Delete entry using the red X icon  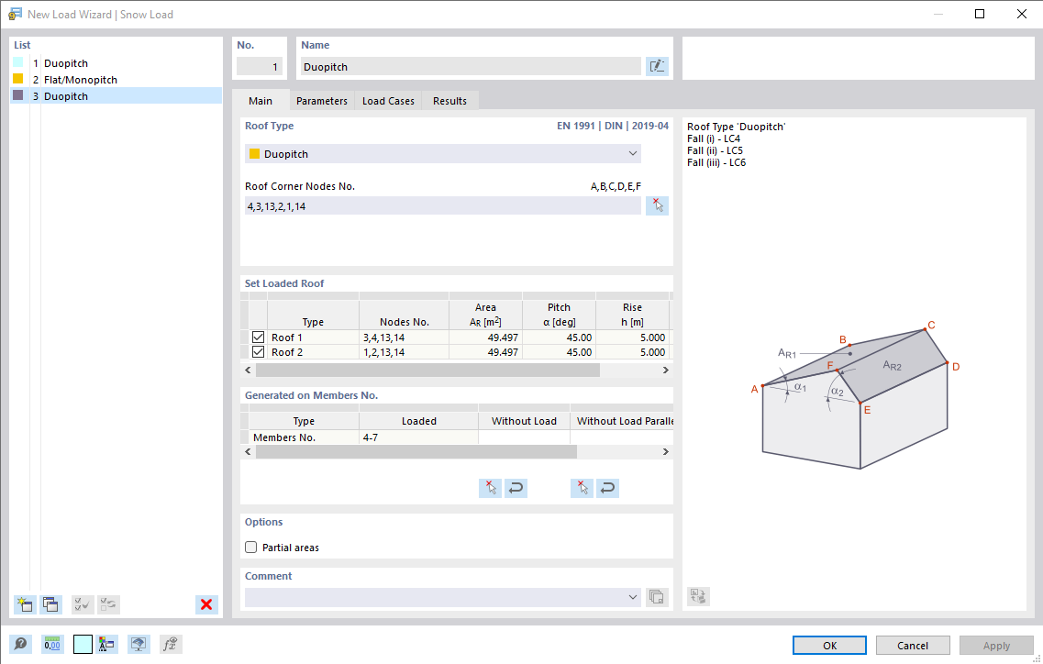coord(205,604)
